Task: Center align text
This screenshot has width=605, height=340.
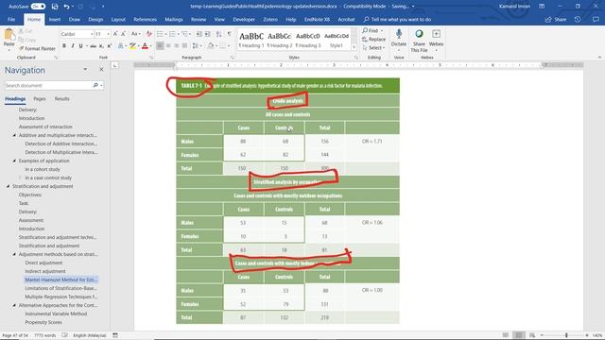Action: pos(168,46)
